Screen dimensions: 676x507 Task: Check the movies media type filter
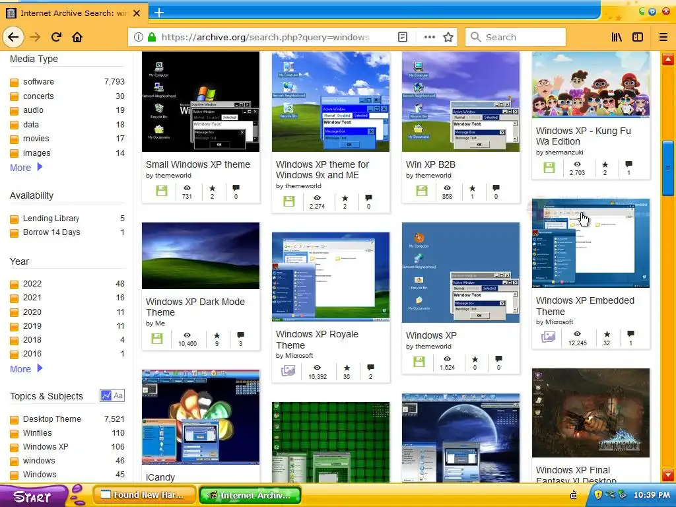pos(15,139)
